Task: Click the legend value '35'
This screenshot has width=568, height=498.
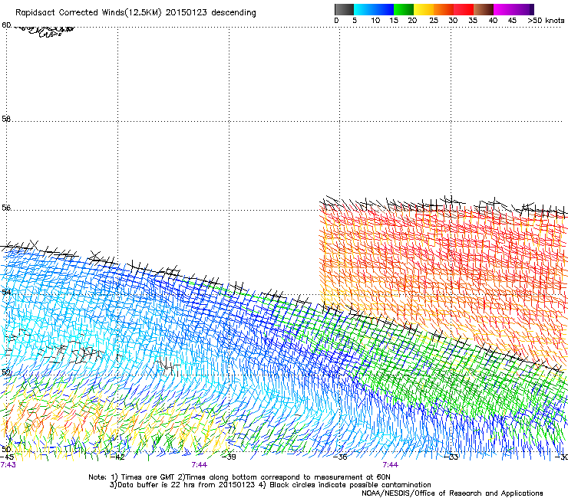Action: click(x=473, y=21)
